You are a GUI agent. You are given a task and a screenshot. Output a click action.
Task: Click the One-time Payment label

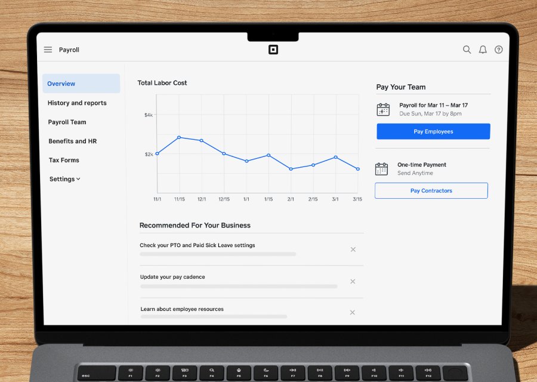(422, 165)
